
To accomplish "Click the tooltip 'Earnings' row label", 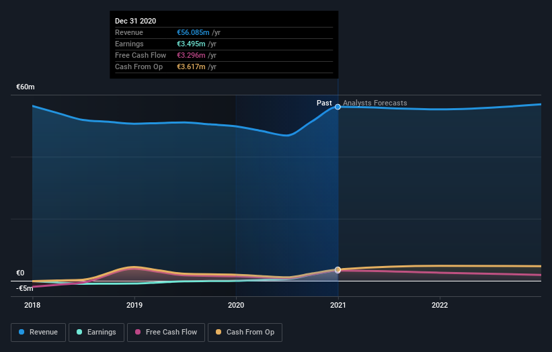I will [x=129, y=44].
